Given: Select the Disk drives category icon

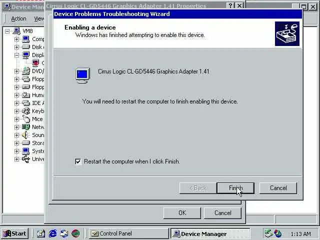Looking at the screenshot, I should pos(26,47).
